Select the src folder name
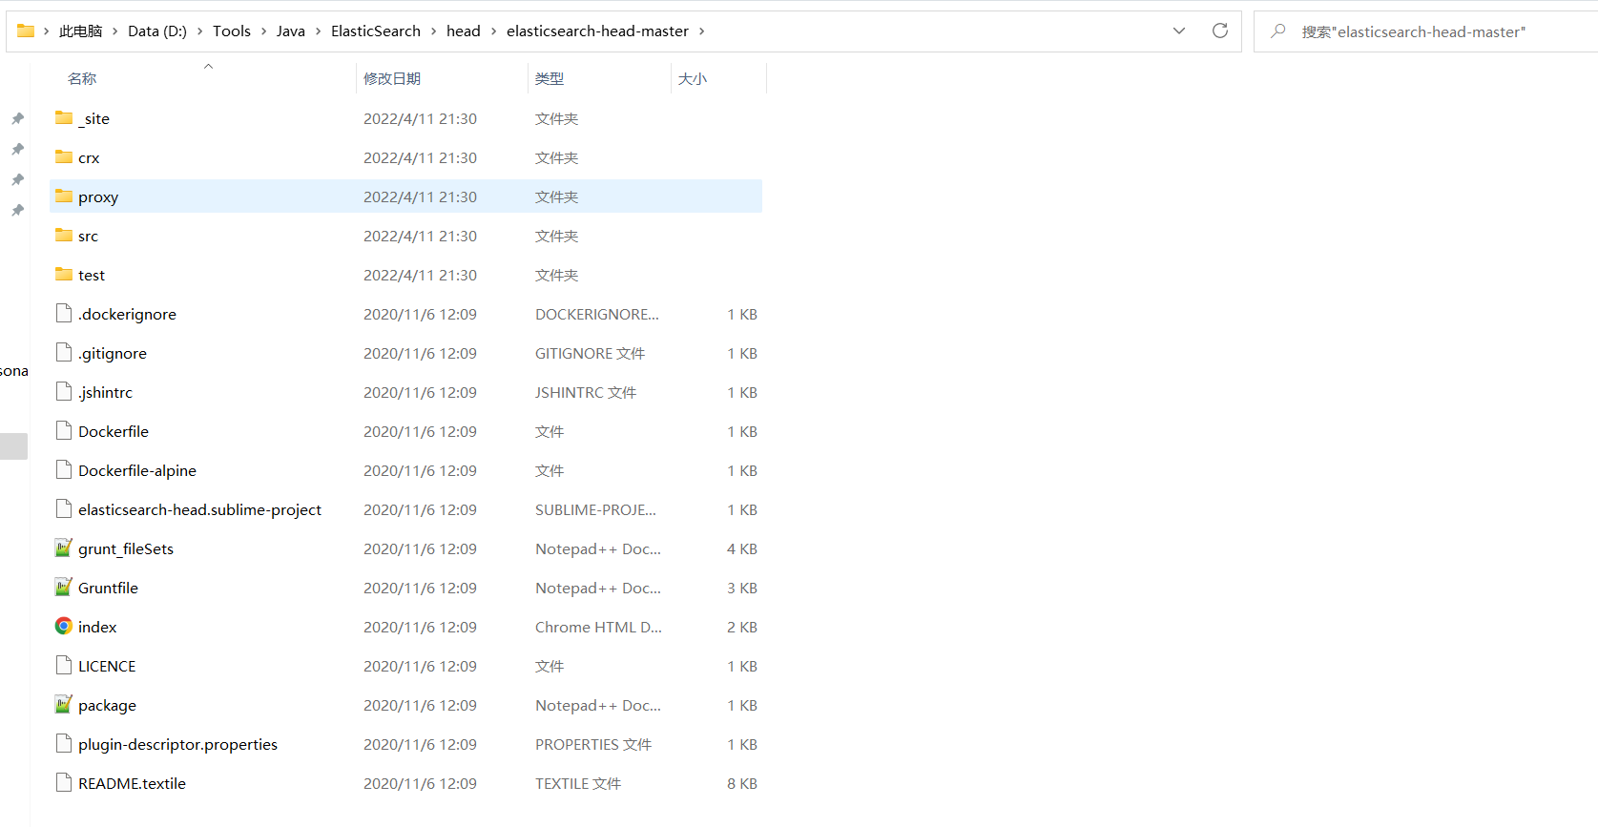The height and width of the screenshot is (827, 1598). (88, 236)
